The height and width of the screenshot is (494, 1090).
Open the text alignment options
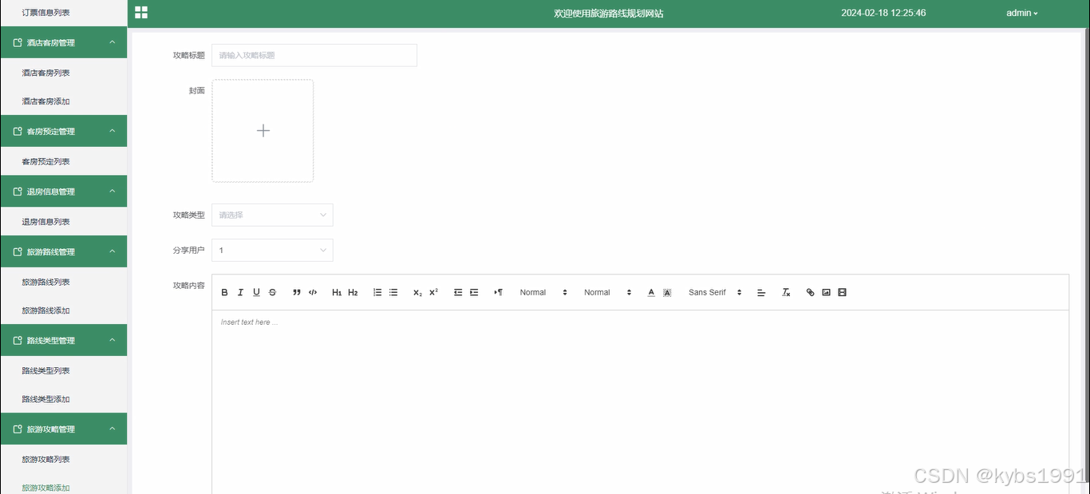761,292
